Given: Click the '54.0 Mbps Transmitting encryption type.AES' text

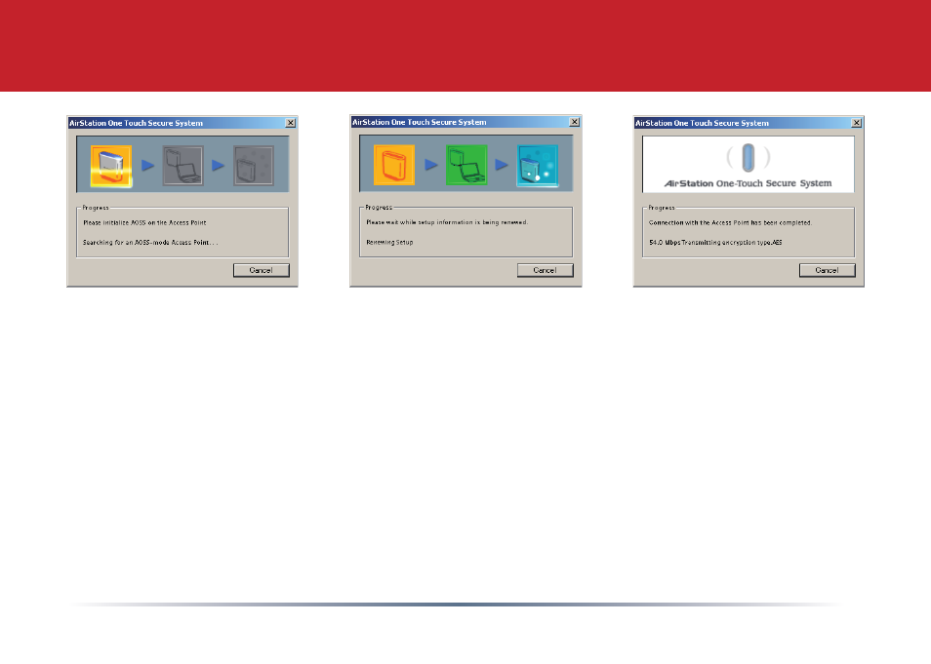Looking at the screenshot, I should (x=715, y=242).
